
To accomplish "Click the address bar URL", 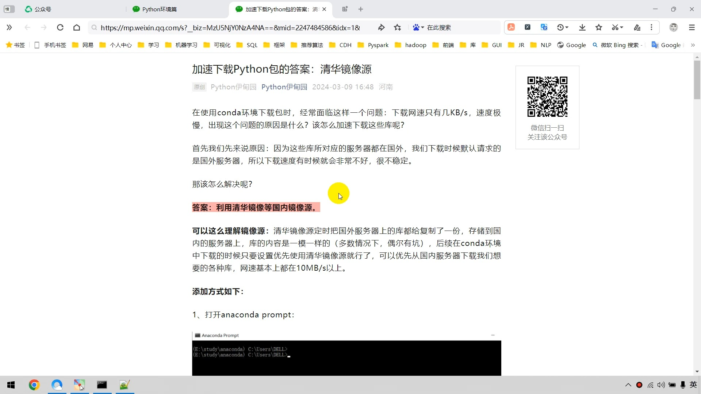I will (230, 28).
